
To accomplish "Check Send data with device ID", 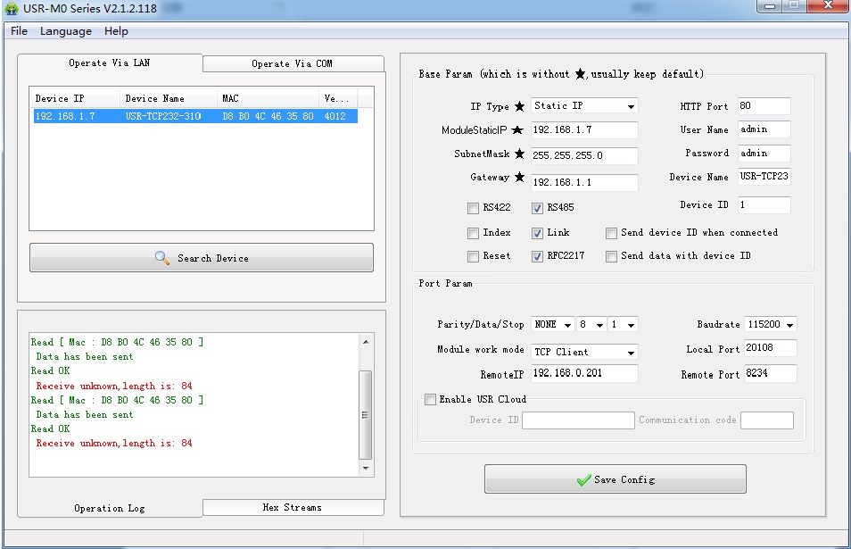I will [612, 256].
